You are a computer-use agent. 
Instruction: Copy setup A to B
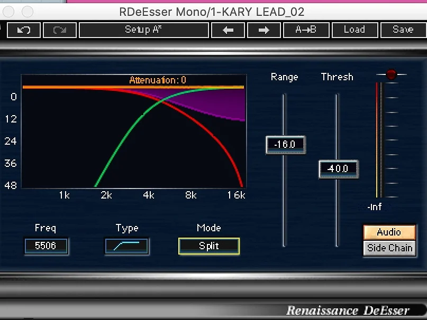coord(306,30)
